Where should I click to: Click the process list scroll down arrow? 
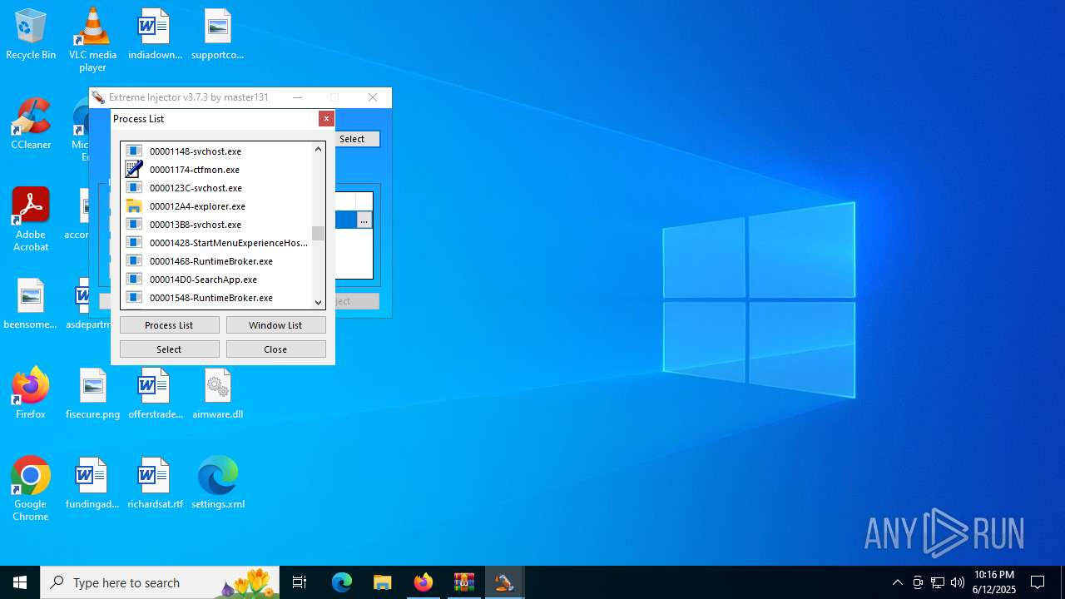(318, 302)
